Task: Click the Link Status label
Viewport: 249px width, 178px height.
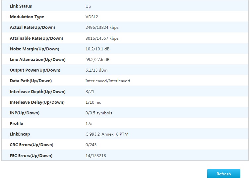Action: point(21,6)
